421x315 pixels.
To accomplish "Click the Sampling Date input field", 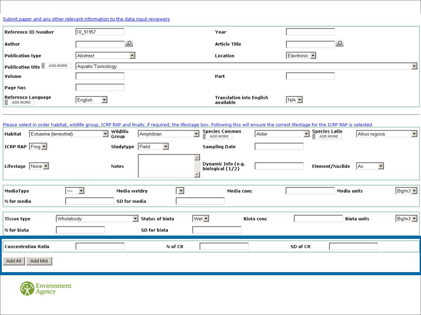I will [279, 147].
